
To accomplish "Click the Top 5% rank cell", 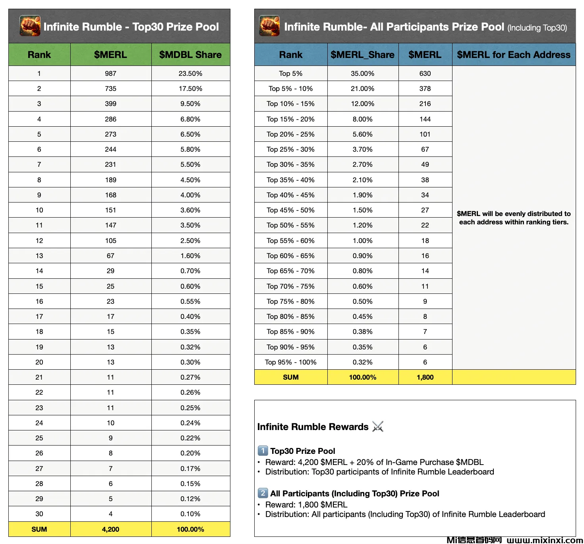I will [x=290, y=73].
